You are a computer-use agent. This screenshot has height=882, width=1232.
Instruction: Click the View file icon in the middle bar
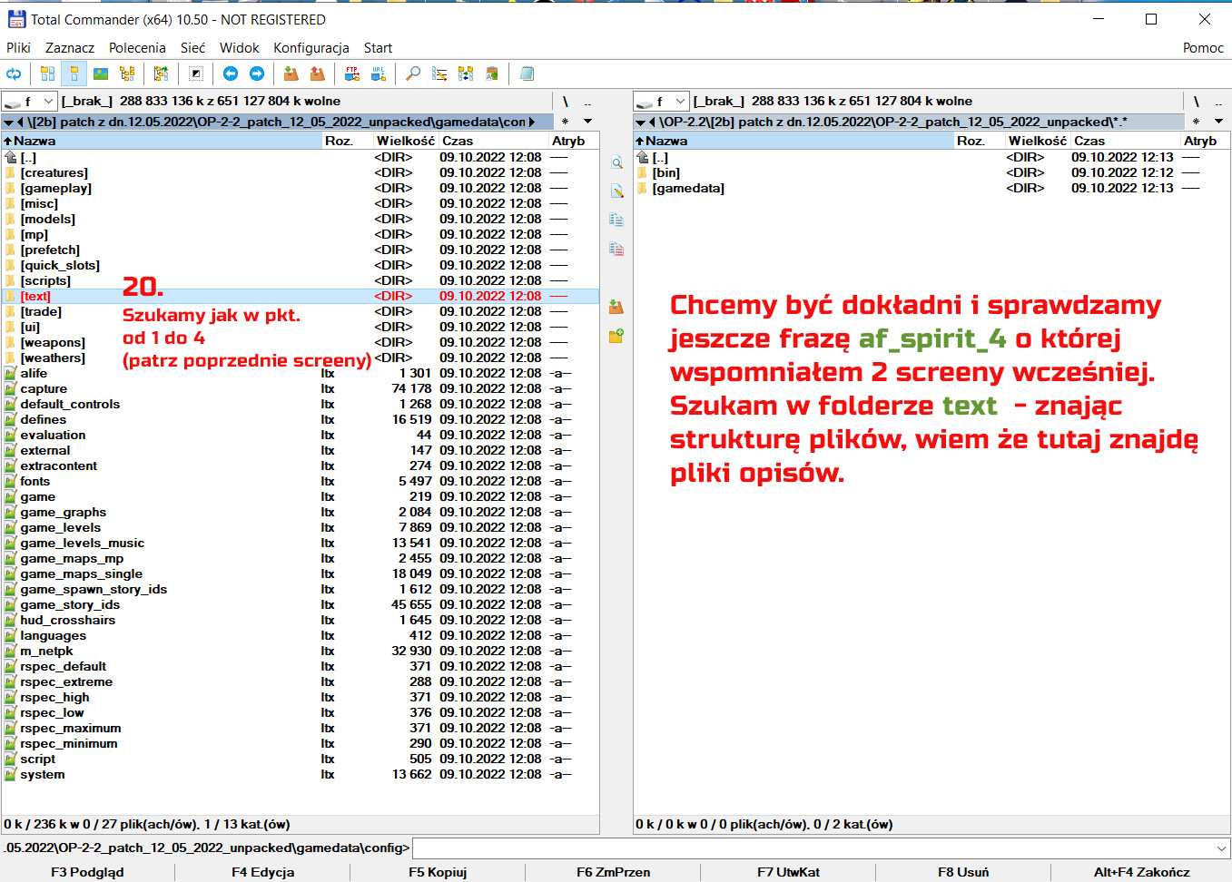[616, 163]
